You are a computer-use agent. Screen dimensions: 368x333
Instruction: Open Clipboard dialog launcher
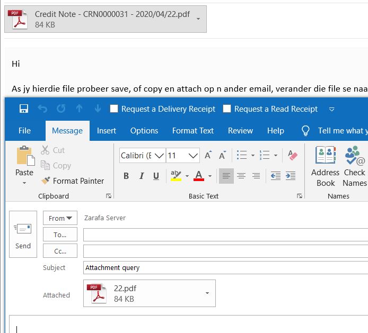pos(108,196)
